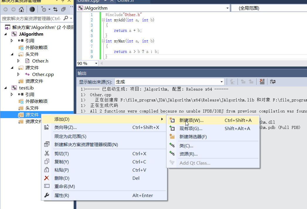Open the 显示输出来源 dropdown showing 生成
This screenshot has height=209, width=307.
[x=221, y=82]
